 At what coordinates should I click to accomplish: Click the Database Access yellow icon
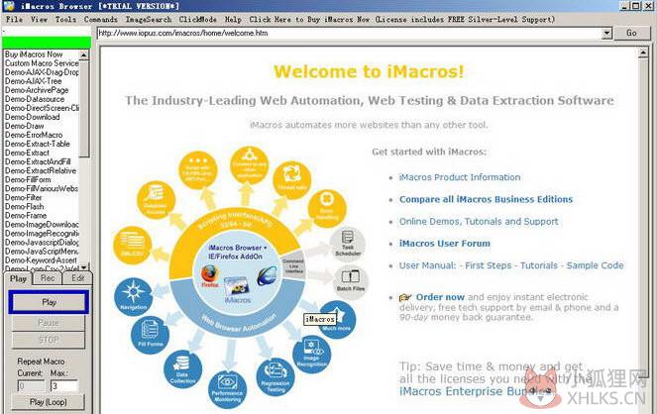pyautogui.click(x=156, y=198)
